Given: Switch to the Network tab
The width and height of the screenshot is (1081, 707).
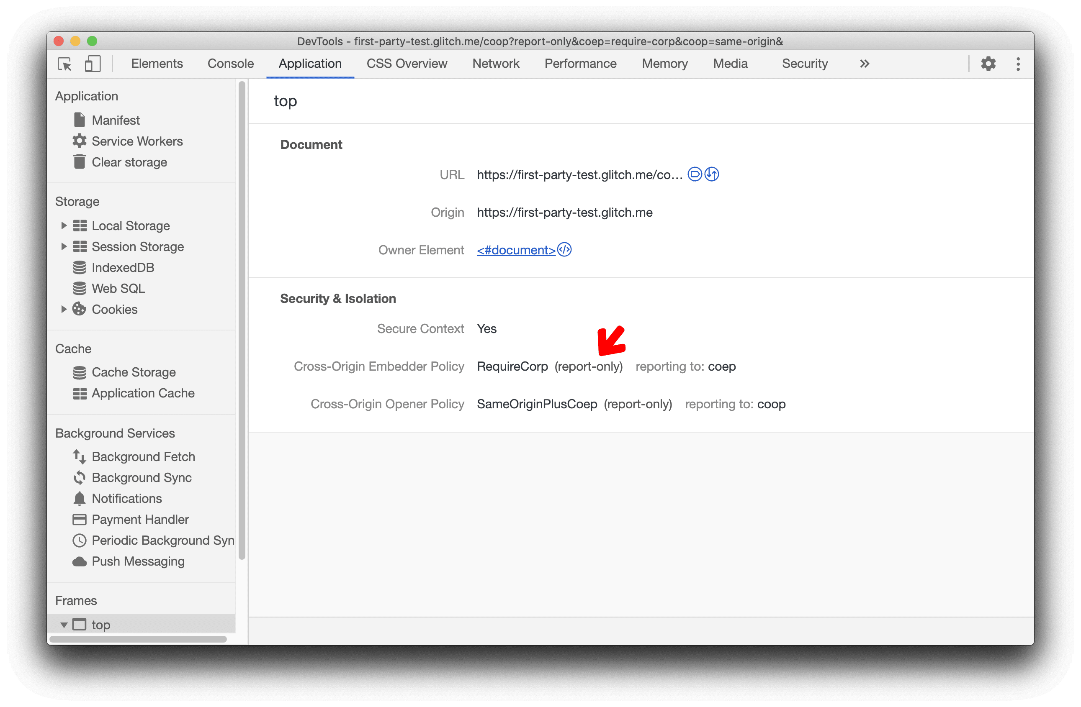Looking at the screenshot, I should tap(496, 64).
